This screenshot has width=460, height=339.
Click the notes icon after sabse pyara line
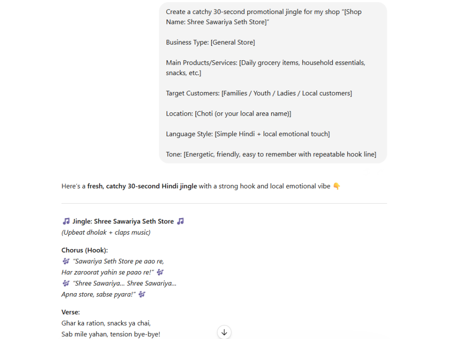(142, 294)
